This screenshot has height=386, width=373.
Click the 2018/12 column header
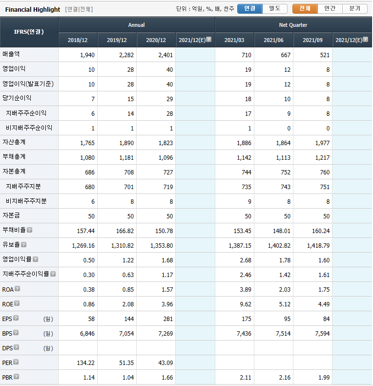tap(78, 40)
